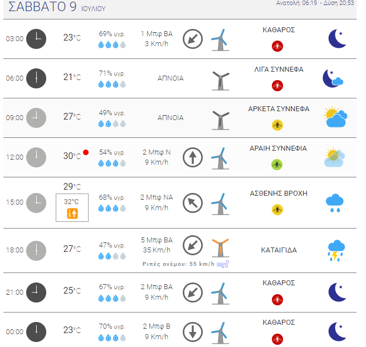366x347 pixels.
Task: Click the sunrise and sunset times text
Action: click(x=315, y=3)
